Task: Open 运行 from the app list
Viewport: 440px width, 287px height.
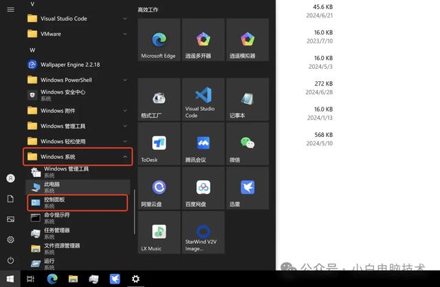Action: (78, 264)
